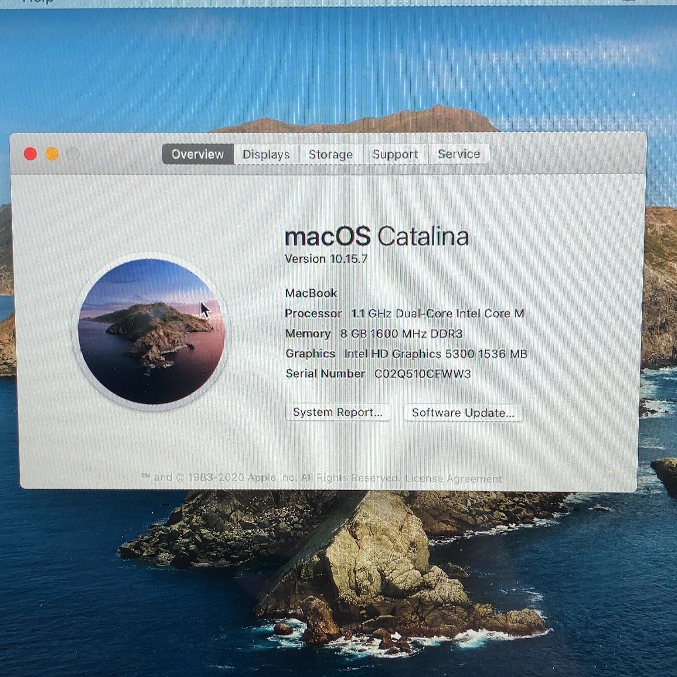Select the serial number C02Q510CFWW3

coord(423,374)
